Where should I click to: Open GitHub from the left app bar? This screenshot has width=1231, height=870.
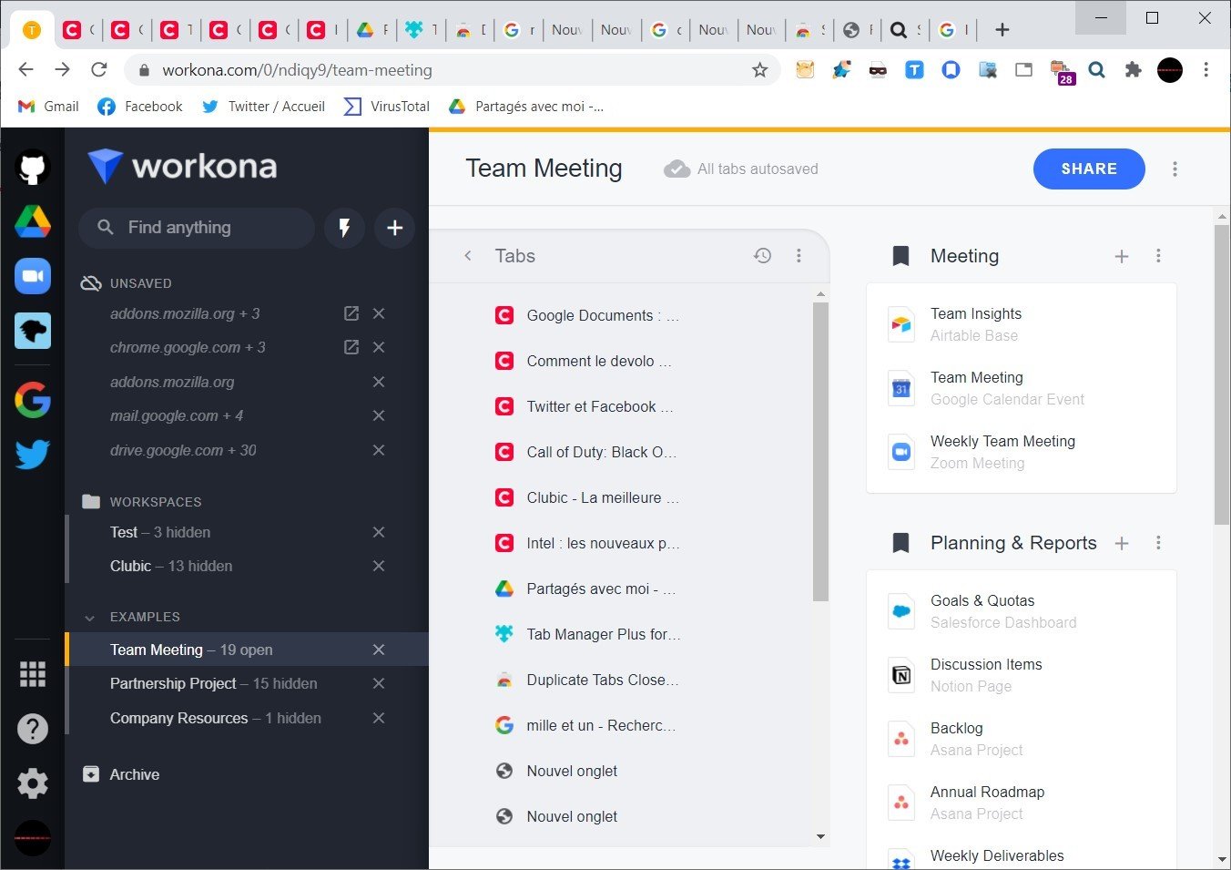[x=32, y=167]
